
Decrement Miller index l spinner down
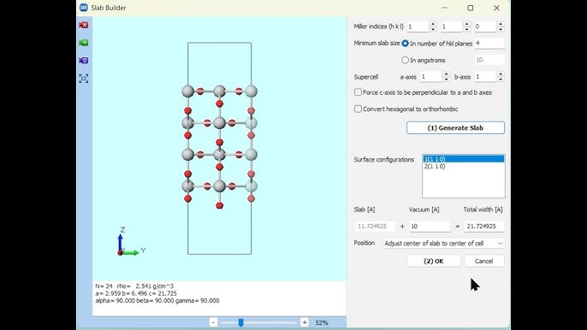501,29
